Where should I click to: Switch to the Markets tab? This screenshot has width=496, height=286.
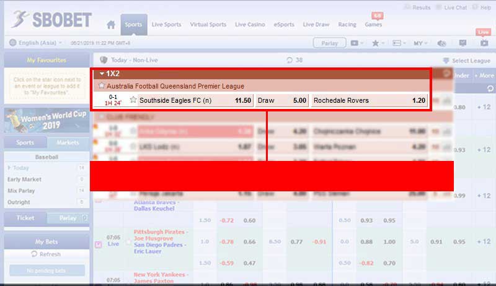tap(68, 142)
